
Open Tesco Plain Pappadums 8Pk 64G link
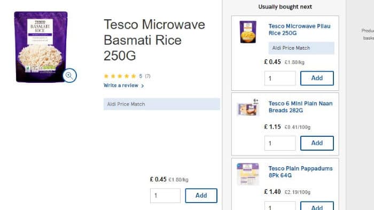300,172
